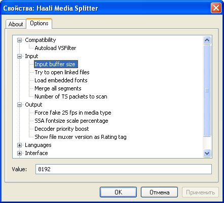
Task: Select Merge all segments option
Action: pyautogui.click(x=58, y=88)
